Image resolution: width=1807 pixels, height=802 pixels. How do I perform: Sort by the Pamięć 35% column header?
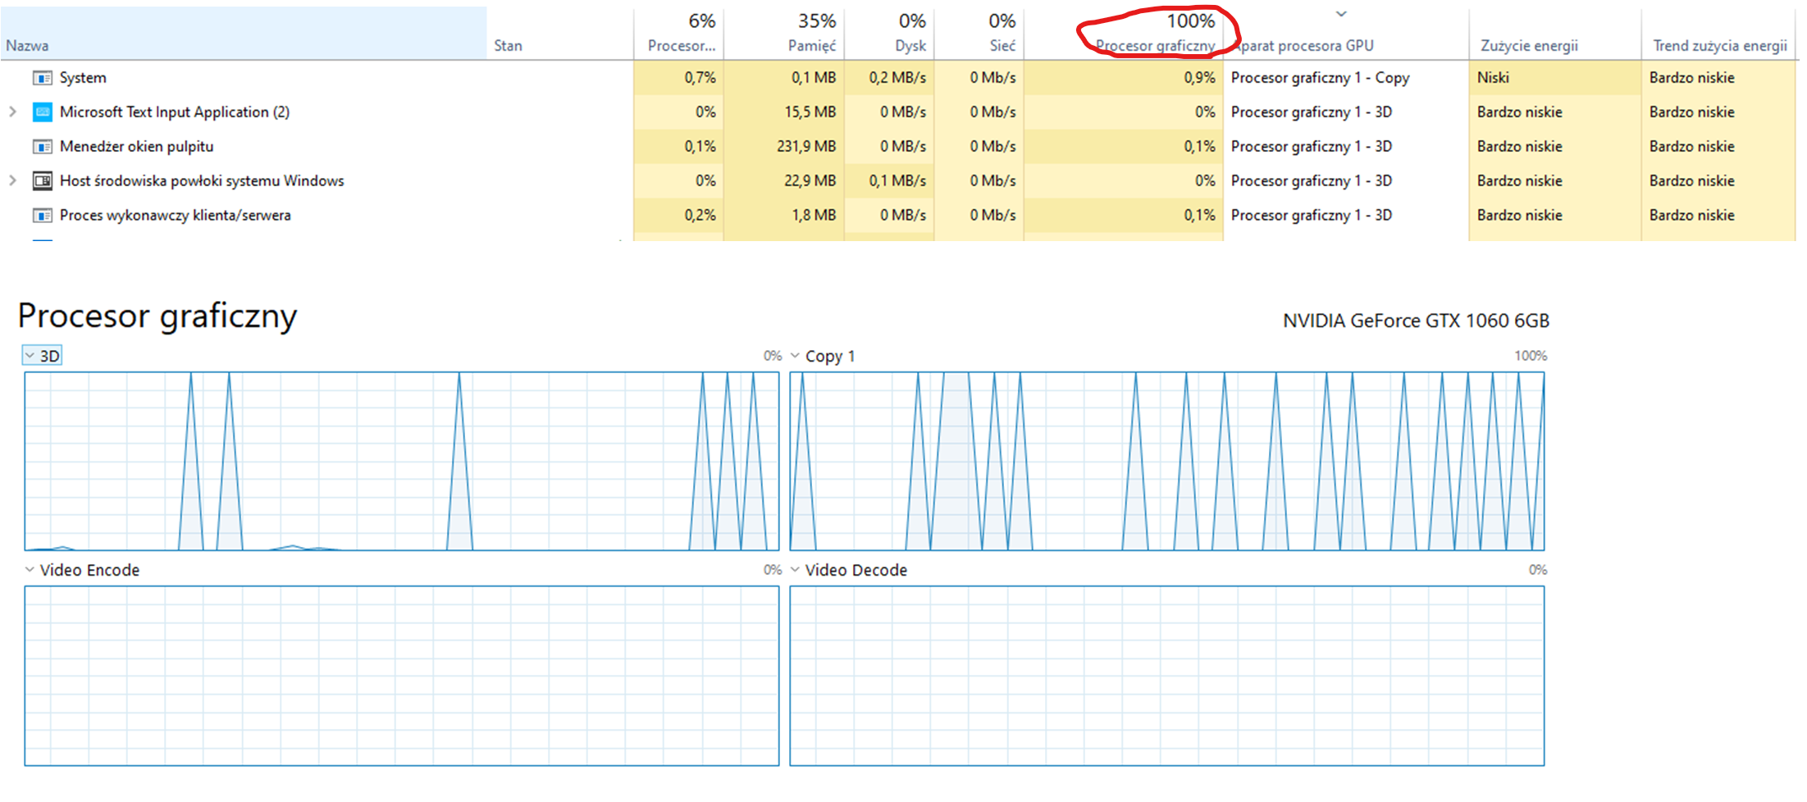pyautogui.click(x=784, y=33)
